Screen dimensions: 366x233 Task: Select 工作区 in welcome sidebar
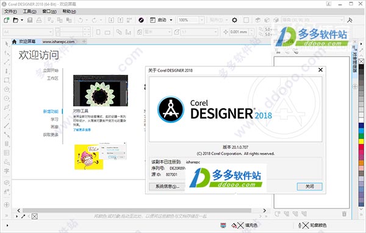(x=52, y=78)
